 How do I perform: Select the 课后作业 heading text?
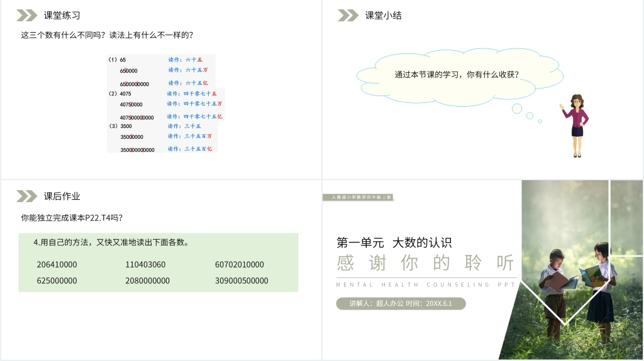pyautogui.click(x=62, y=197)
